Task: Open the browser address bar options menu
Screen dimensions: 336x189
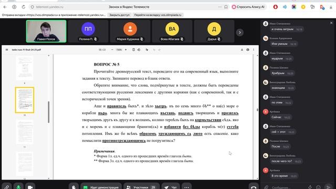Action: click(220, 7)
